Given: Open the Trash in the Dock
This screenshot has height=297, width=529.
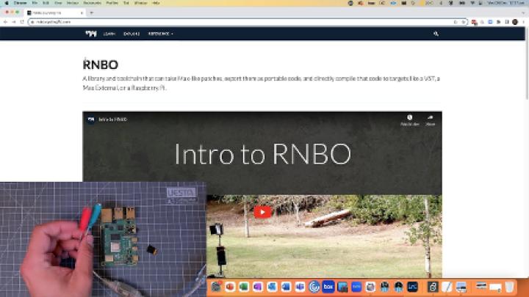Looking at the screenshot, I should click(509, 287).
